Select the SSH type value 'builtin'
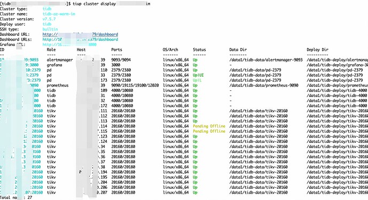 (x=50, y=29)
